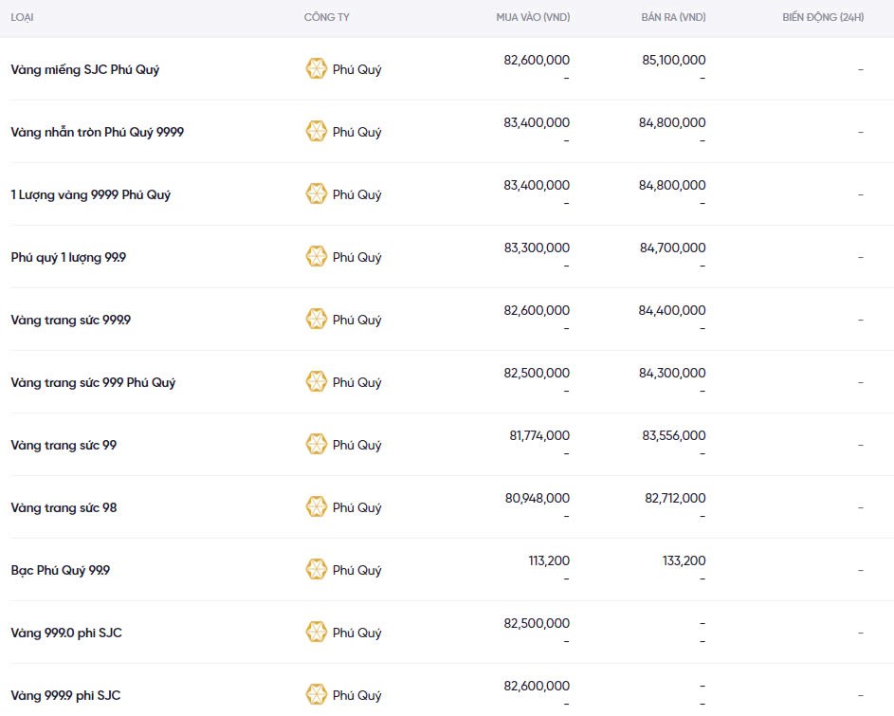This screenshot has height=716, width=894.
Task: Select Vàng trang sức 98 product name
Action: click(x=64, y=507)
